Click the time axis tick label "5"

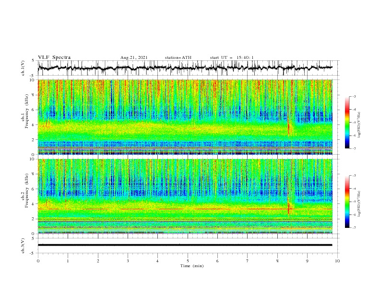coord(188,261)
